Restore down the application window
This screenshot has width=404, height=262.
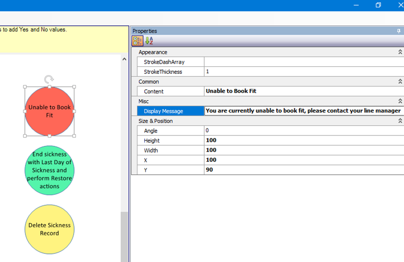[x=378, y=5]
